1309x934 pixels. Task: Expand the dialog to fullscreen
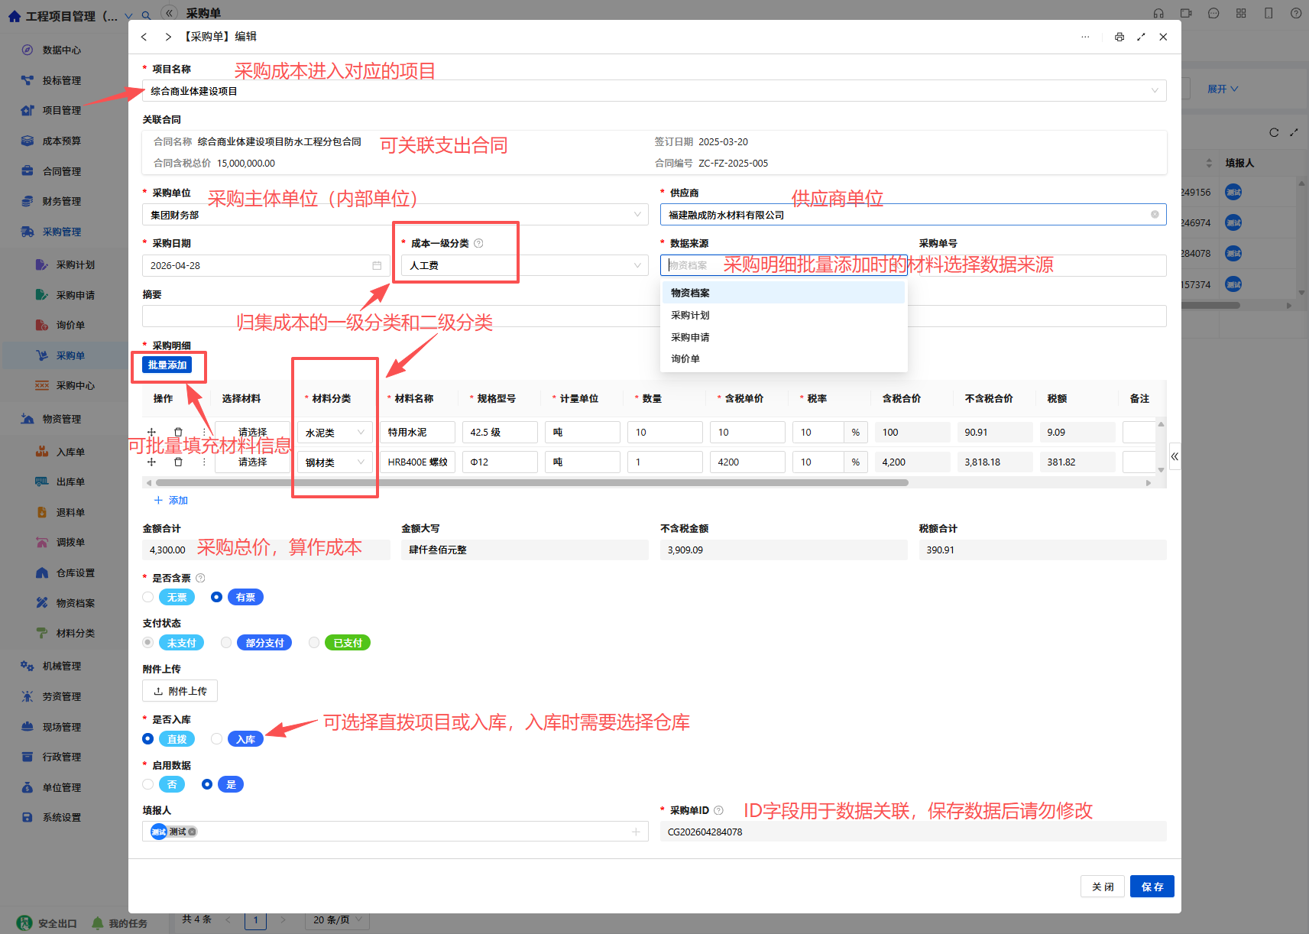pos(1141,37)
